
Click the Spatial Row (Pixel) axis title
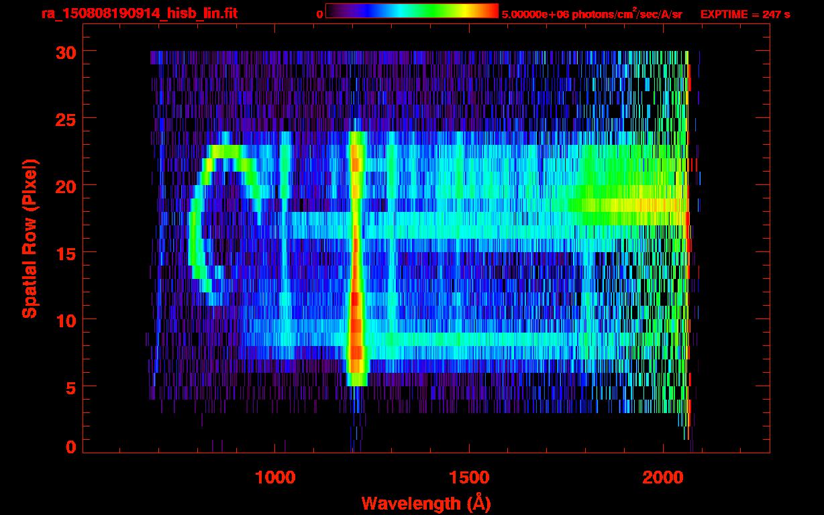pyautogui.click(x=30, y=238)
